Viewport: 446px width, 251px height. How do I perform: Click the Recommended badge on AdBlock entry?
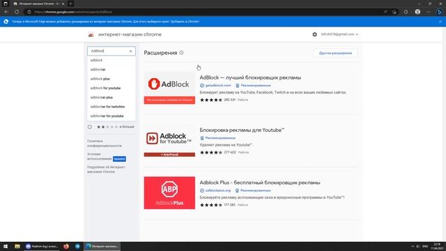[x=253, y=85]
